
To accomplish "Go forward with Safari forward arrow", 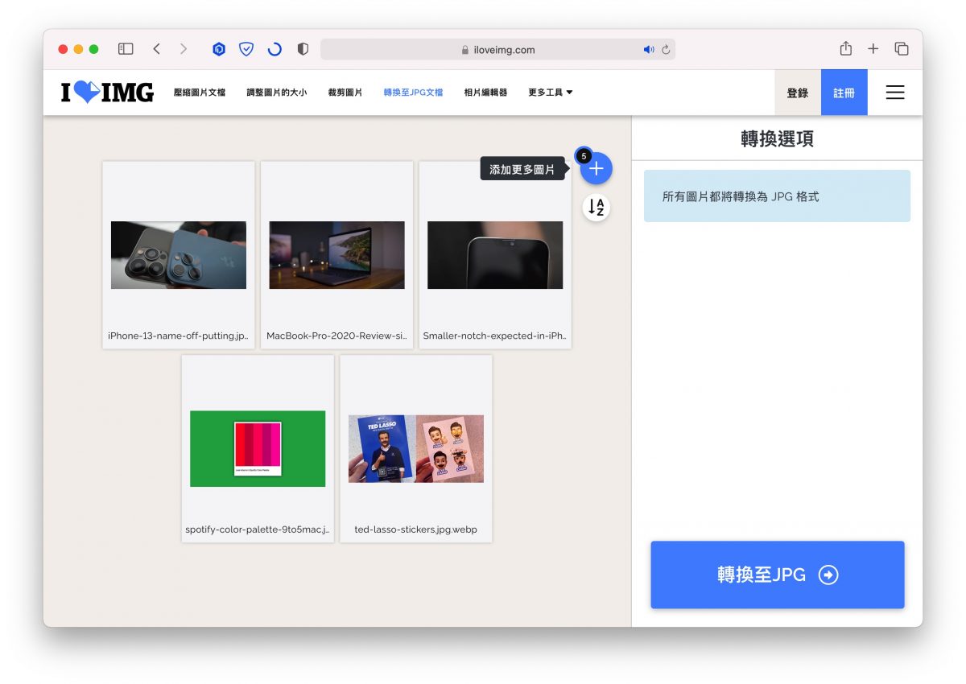I will click(x=184, y=49).
